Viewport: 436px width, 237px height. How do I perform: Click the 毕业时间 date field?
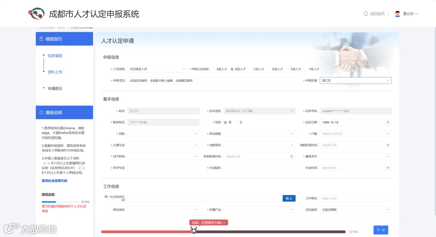(356, 168)
